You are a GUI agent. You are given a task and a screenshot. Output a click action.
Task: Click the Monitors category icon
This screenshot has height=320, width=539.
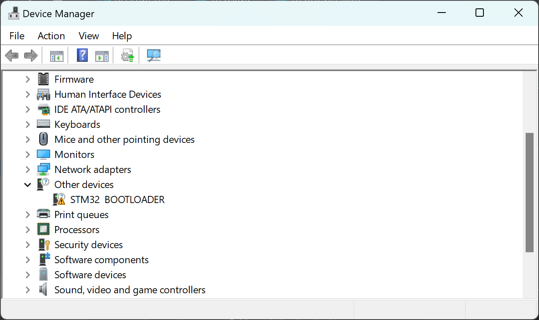tap(43, 154)
